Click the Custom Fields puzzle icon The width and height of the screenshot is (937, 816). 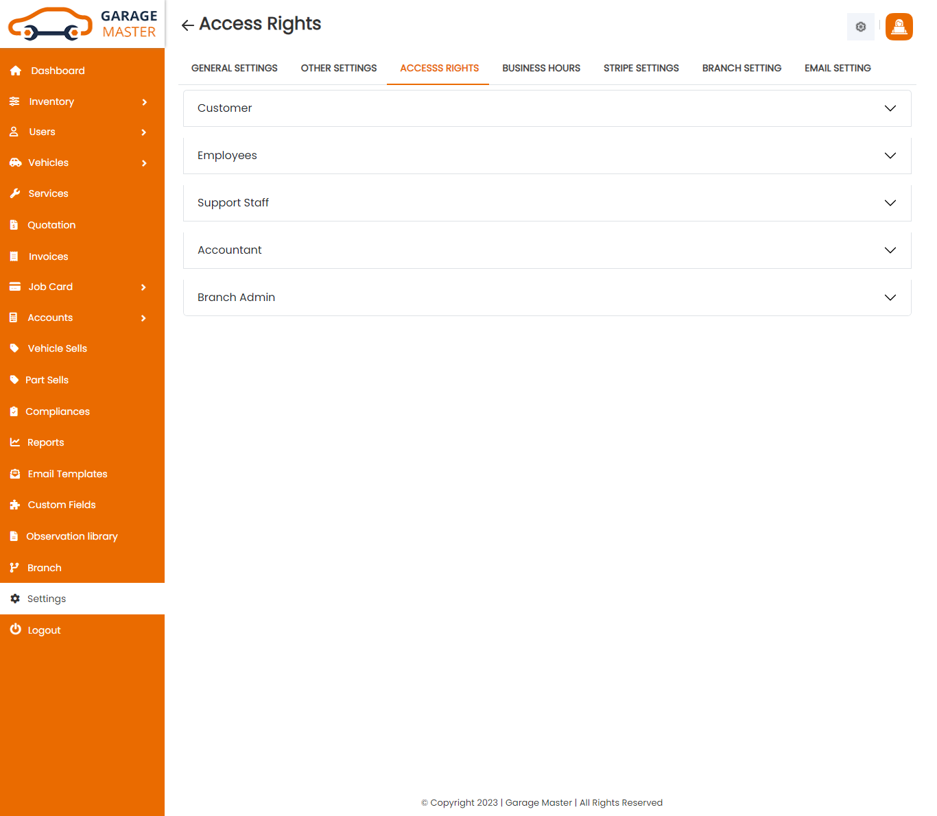click(x=15, y=505)
